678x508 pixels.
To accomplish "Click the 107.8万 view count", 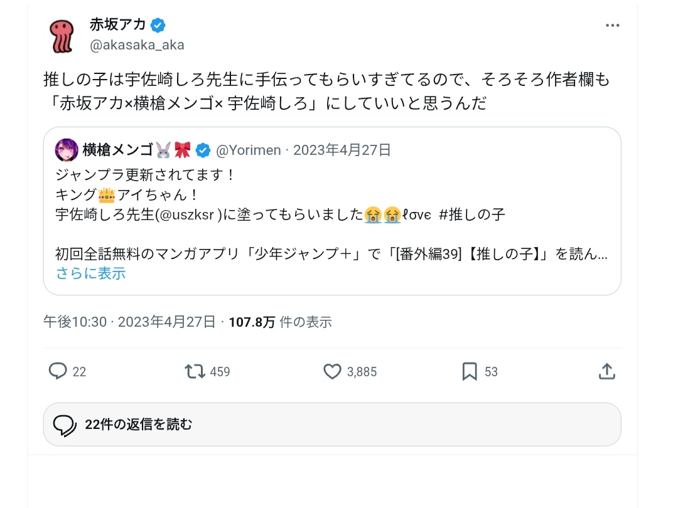I will [252, 322].
